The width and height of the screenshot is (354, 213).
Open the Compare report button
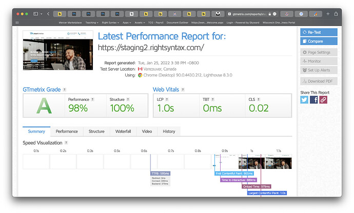tap(319, 41)
